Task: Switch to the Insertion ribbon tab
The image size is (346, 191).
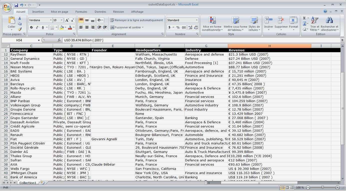Action: click(38, 12)
